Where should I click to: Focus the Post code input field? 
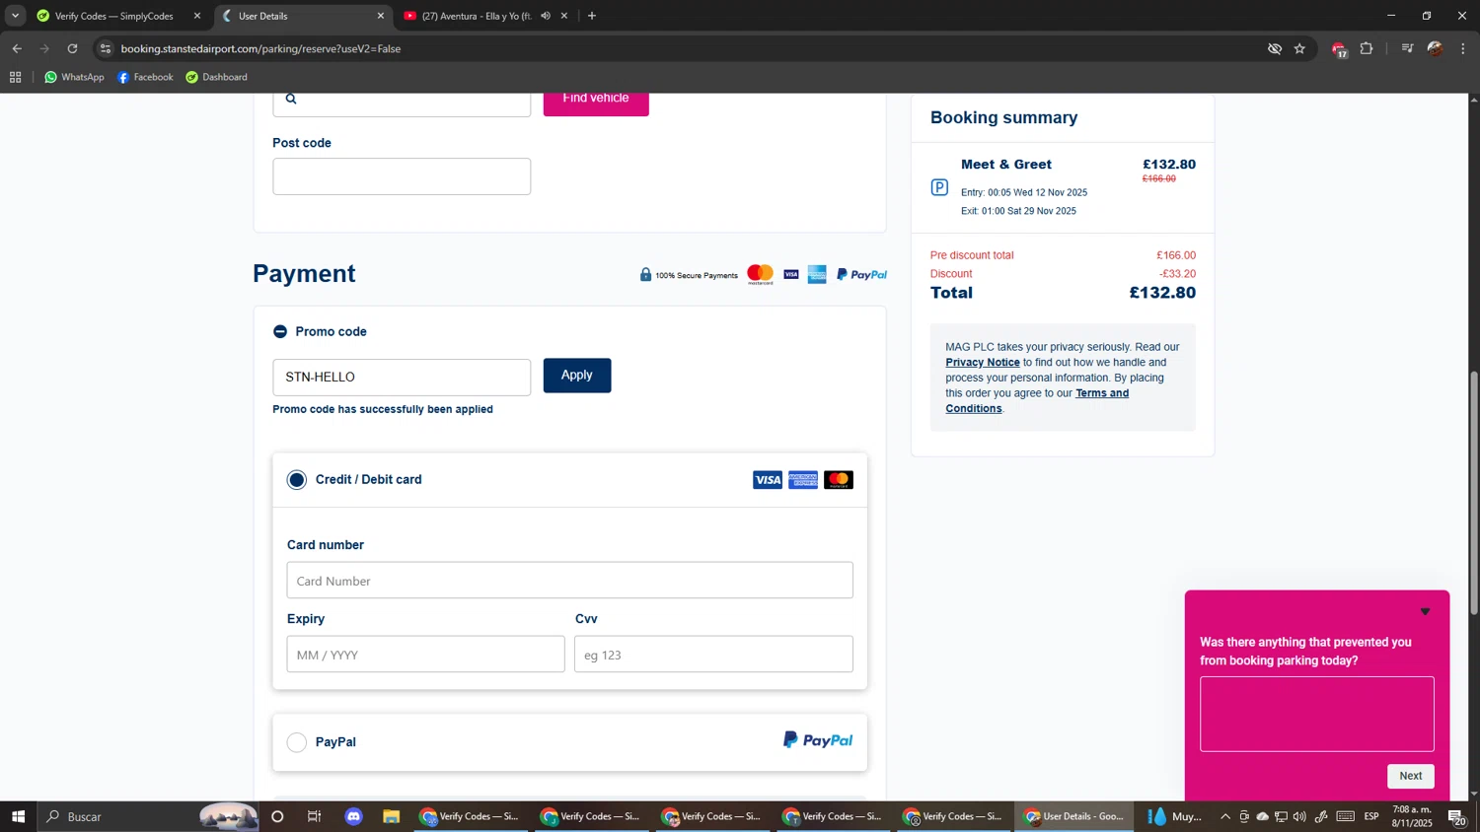point(402,176)
